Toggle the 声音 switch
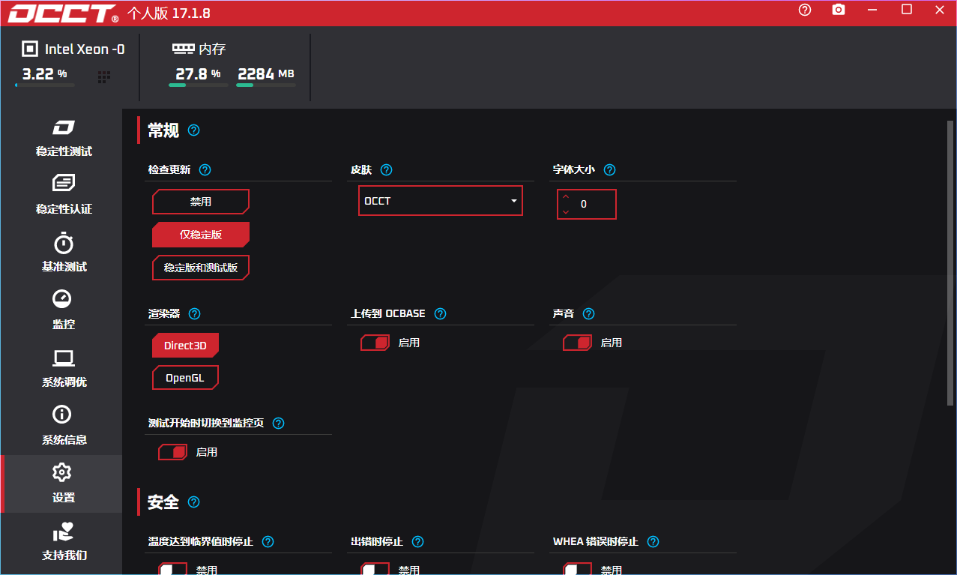 [578, 343]
